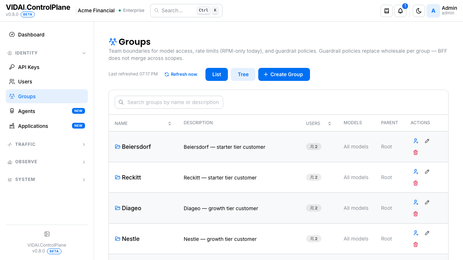
Task: Add a user to Diageo group
Action: pos(416,202)
